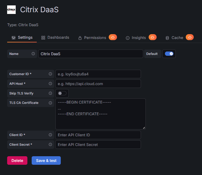Click the info icon beside Client ID

(x=50, y=135)
